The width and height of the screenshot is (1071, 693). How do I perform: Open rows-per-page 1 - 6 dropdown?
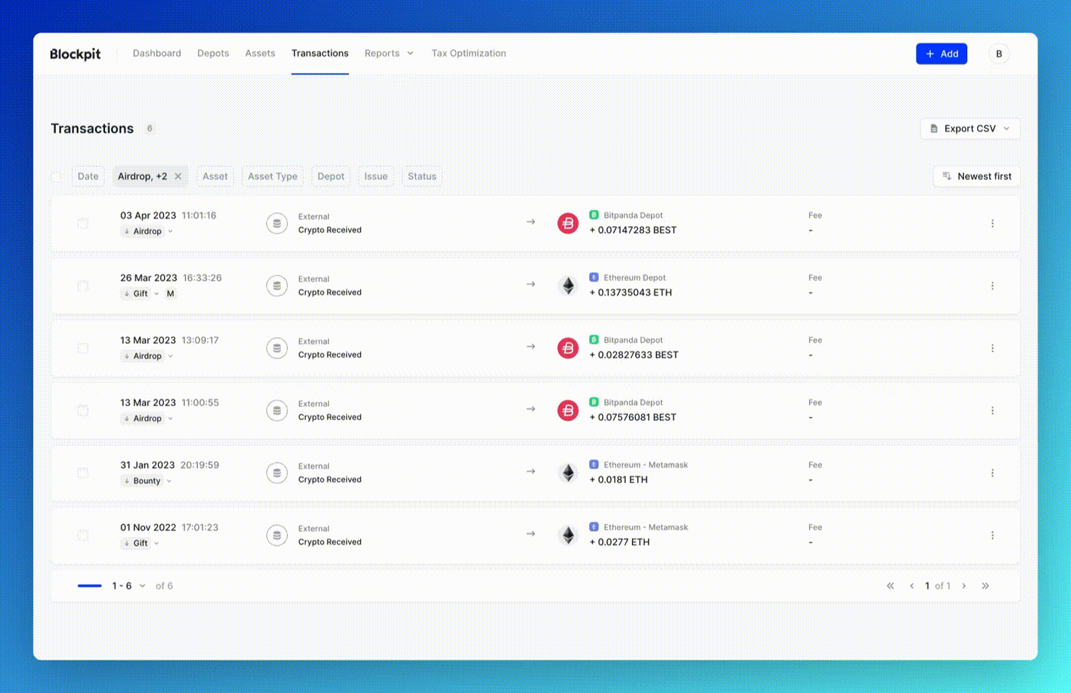click(129, 586)
